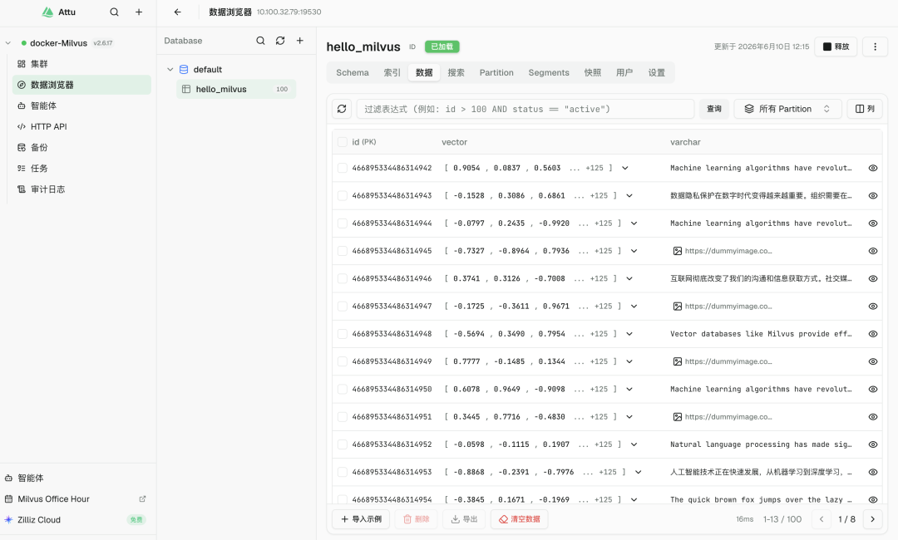Click plus icon next to Attu search
898x540 pixels.
pyautogui.click(x=139, y=12)
